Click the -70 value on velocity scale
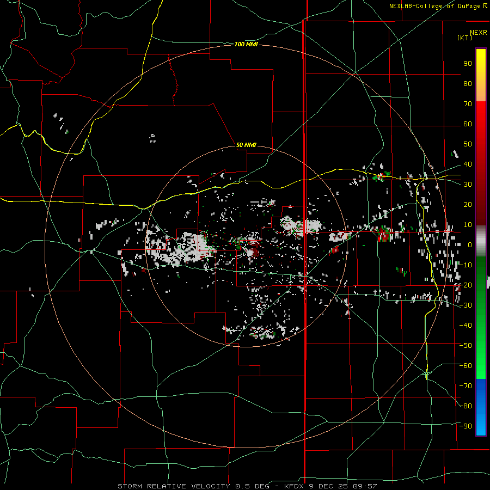The width and height of the screenshot is (490, 490). 465,386
